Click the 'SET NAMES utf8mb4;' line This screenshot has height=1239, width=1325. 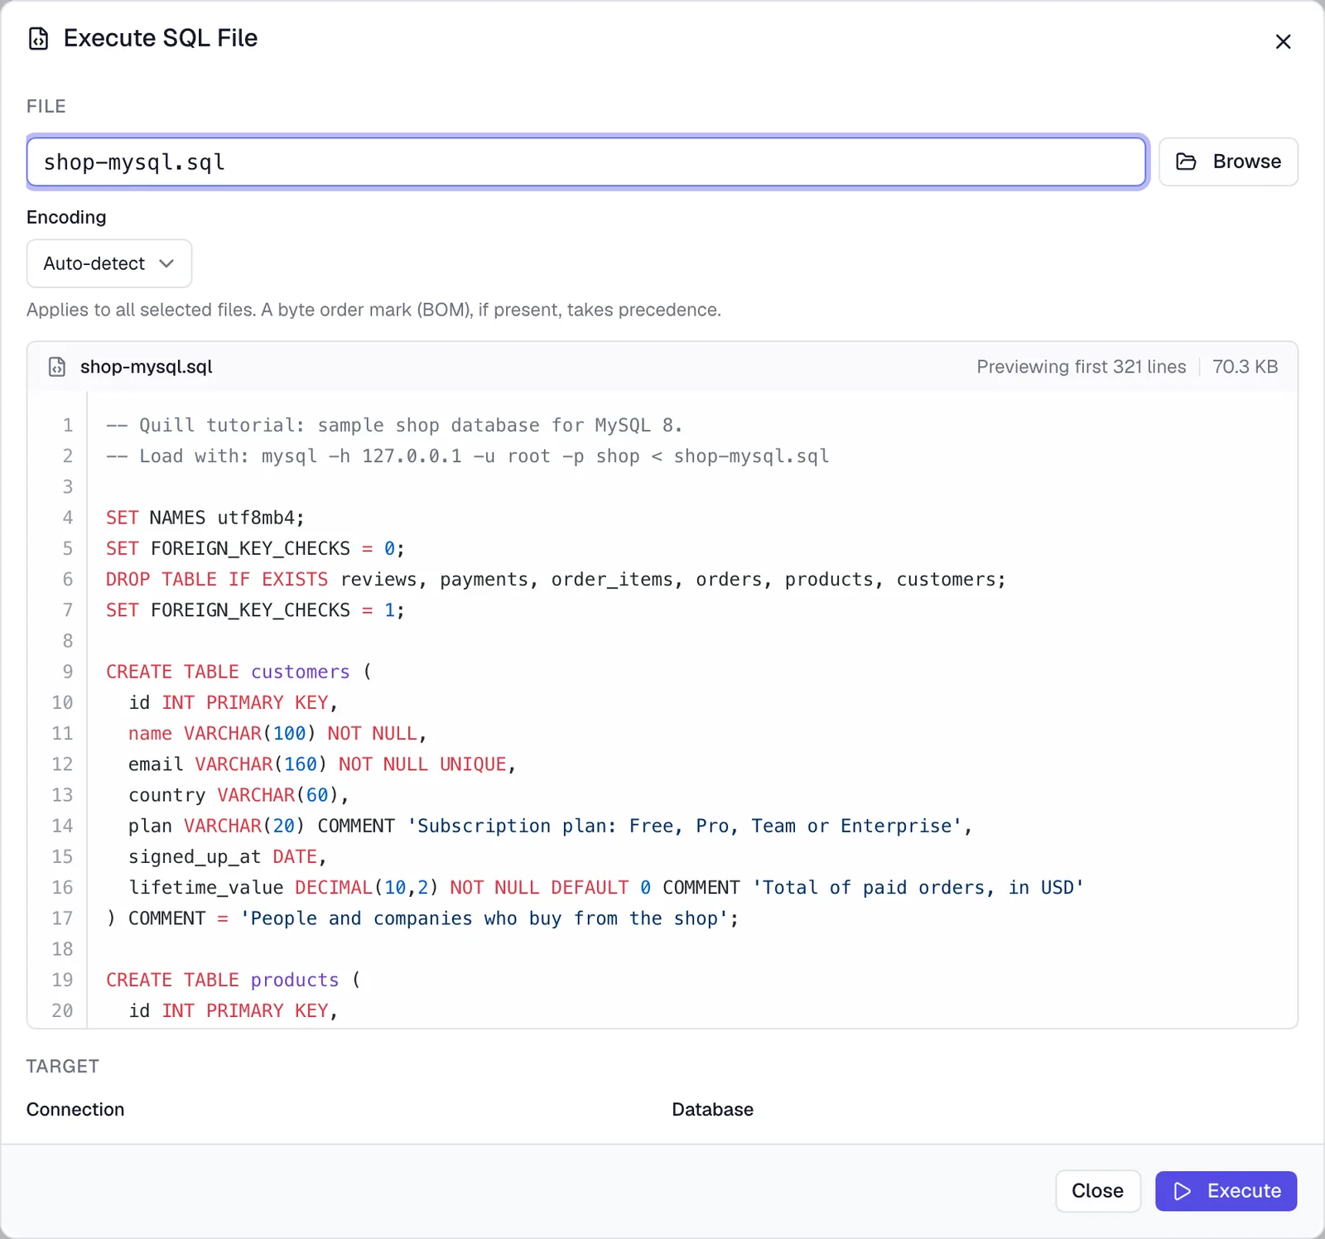tap(205, 518)
